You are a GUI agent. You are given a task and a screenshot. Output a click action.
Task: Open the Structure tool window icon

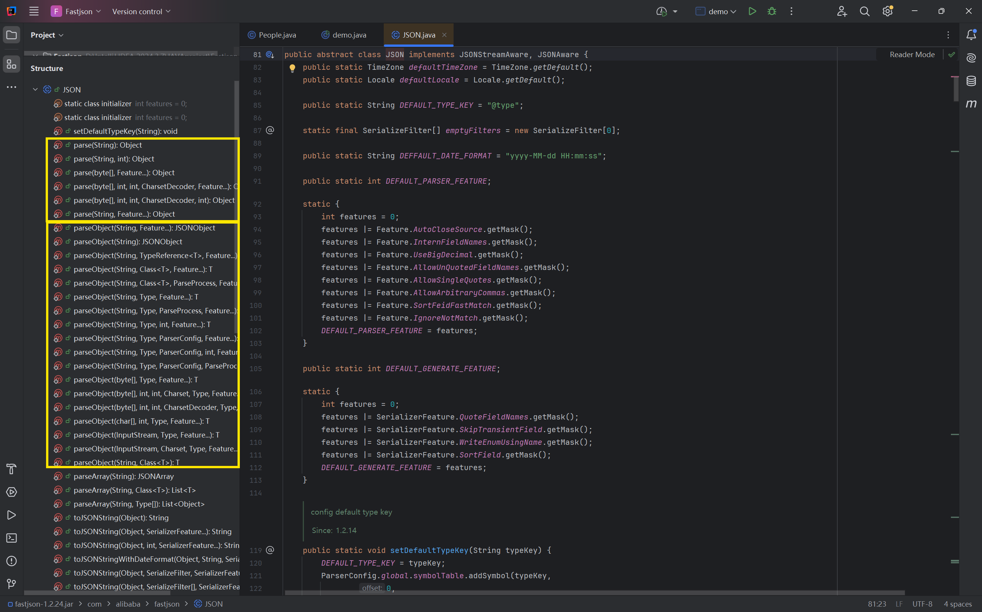(12, 64)
